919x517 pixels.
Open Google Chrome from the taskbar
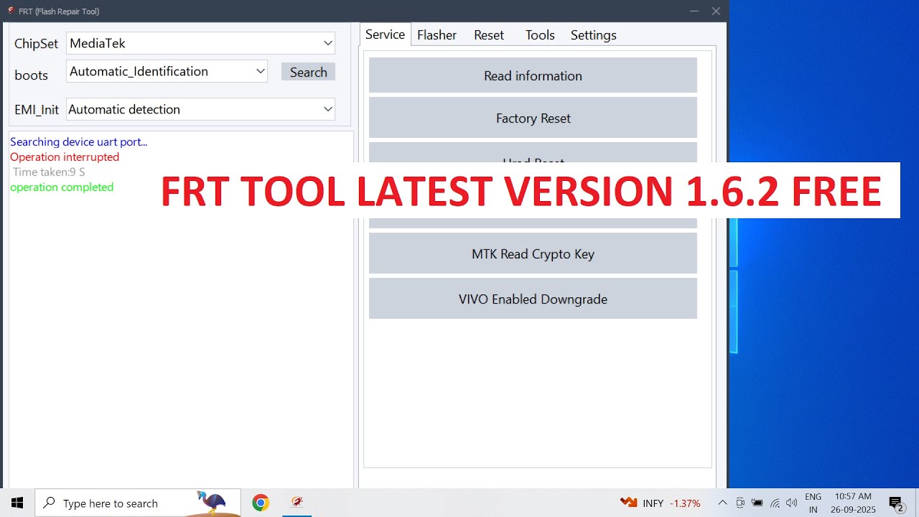261,503
